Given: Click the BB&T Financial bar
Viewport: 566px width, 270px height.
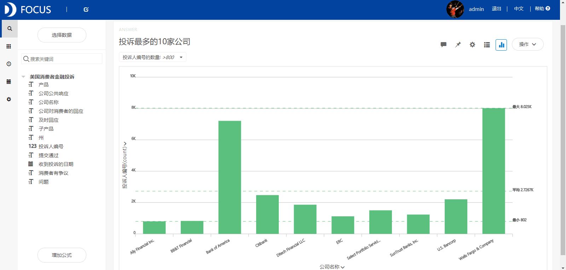Looking at the screenshot, I should click(x=192, y=228).
